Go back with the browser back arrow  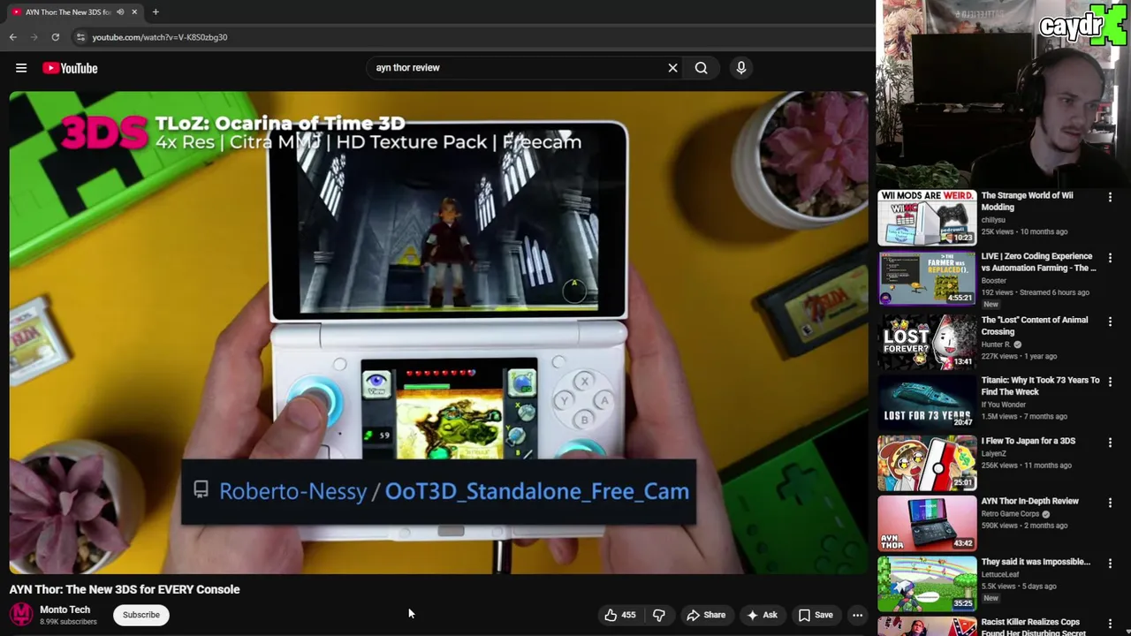[x=12, y=37]
